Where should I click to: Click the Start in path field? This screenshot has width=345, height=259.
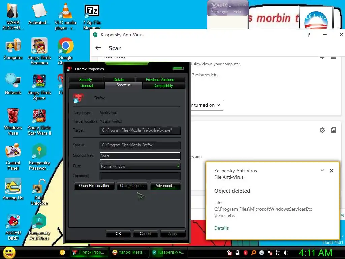140,145
